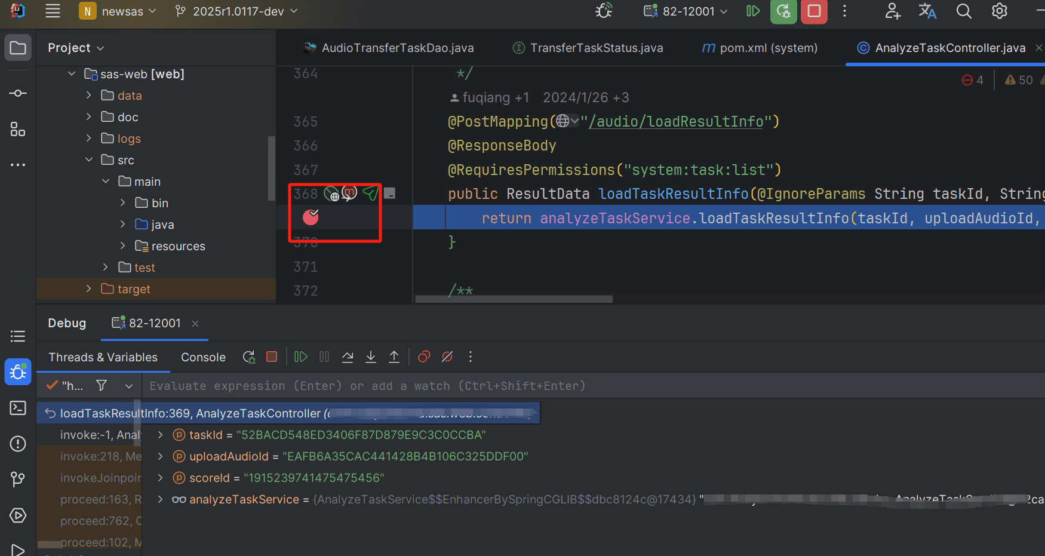The image size is (1045, 556).
Task: Click the request mapping gutter icon on line 368
Action: tap(331, 193)
